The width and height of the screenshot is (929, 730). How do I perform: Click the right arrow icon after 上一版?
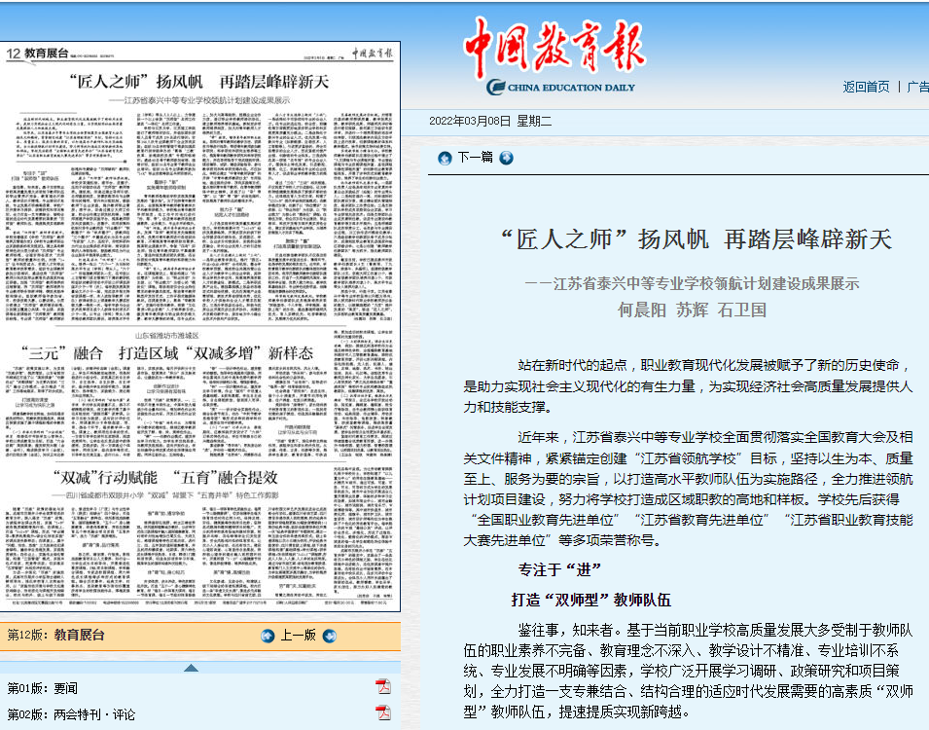(x=330, y=636)
